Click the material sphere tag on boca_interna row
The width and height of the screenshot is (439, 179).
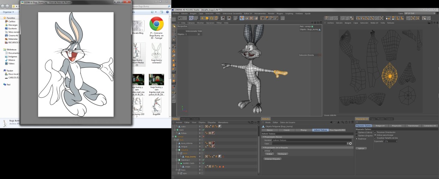[213, 143]
